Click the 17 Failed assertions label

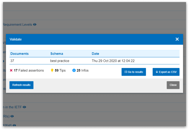click(29, 71)
